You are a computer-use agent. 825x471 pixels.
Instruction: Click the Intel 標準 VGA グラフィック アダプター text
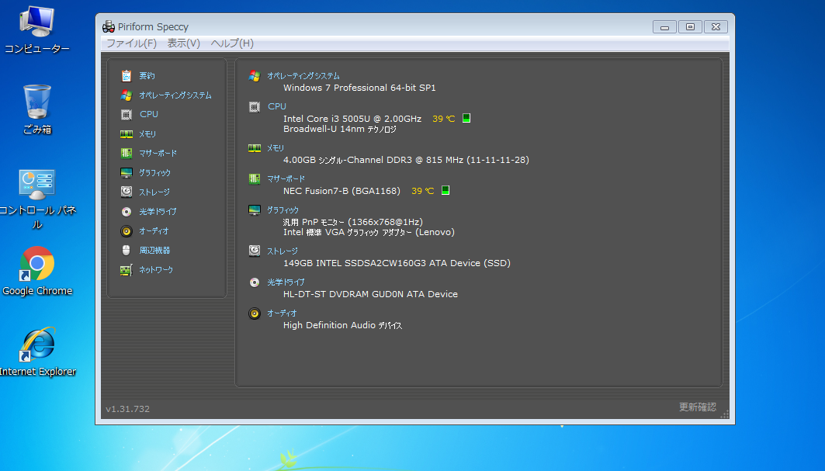point(369,232)
